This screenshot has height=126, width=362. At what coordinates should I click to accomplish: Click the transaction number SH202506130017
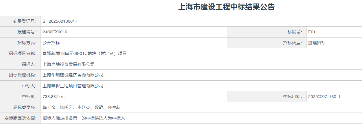click(60, 21)
